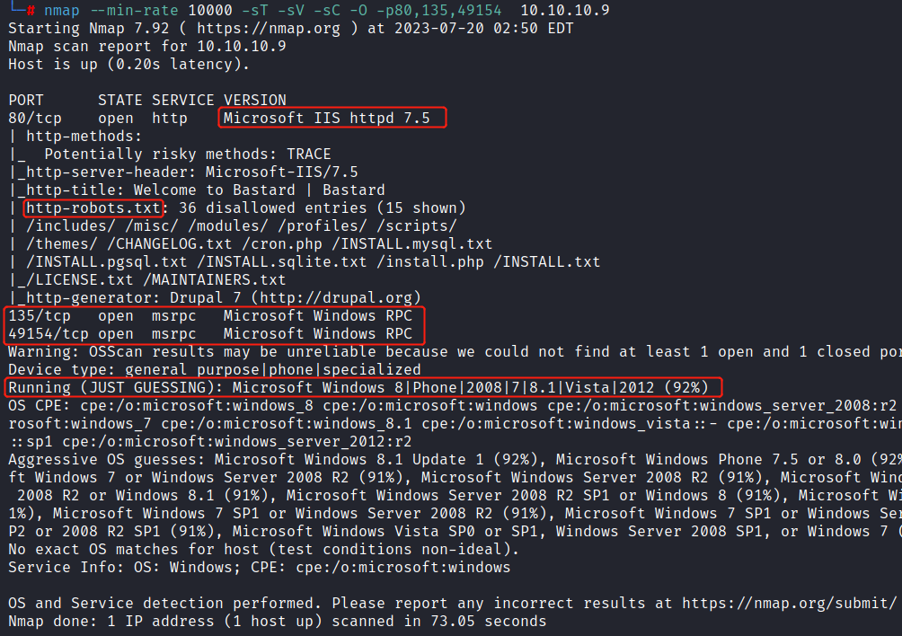Select the 80/tcp port entry
Screen dimensions: 902x636
(x=35, y=118)
